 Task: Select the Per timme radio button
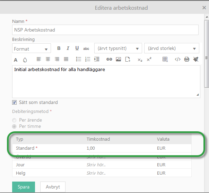point(15,126)
